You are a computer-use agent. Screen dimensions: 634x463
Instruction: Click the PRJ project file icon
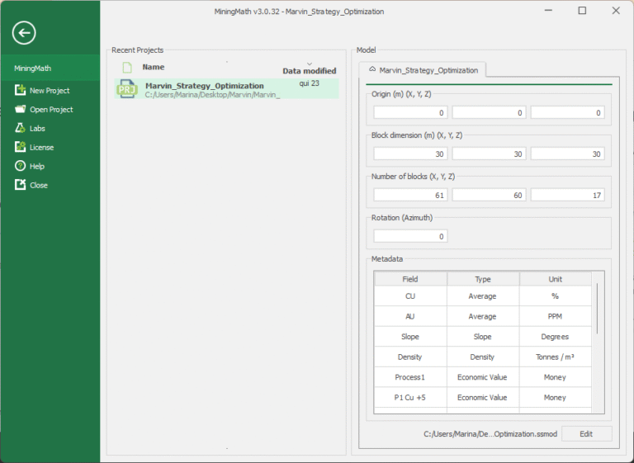pos(127,89)
